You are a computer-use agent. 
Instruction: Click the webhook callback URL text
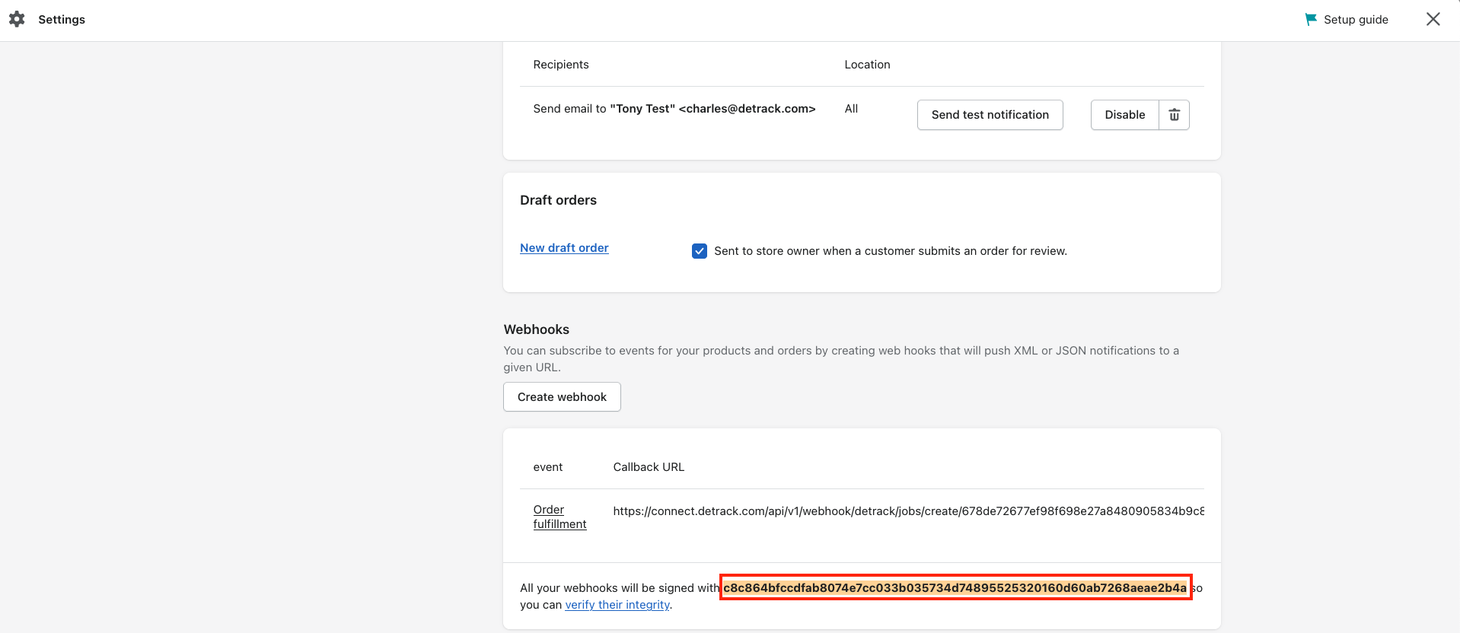(908, 511)
